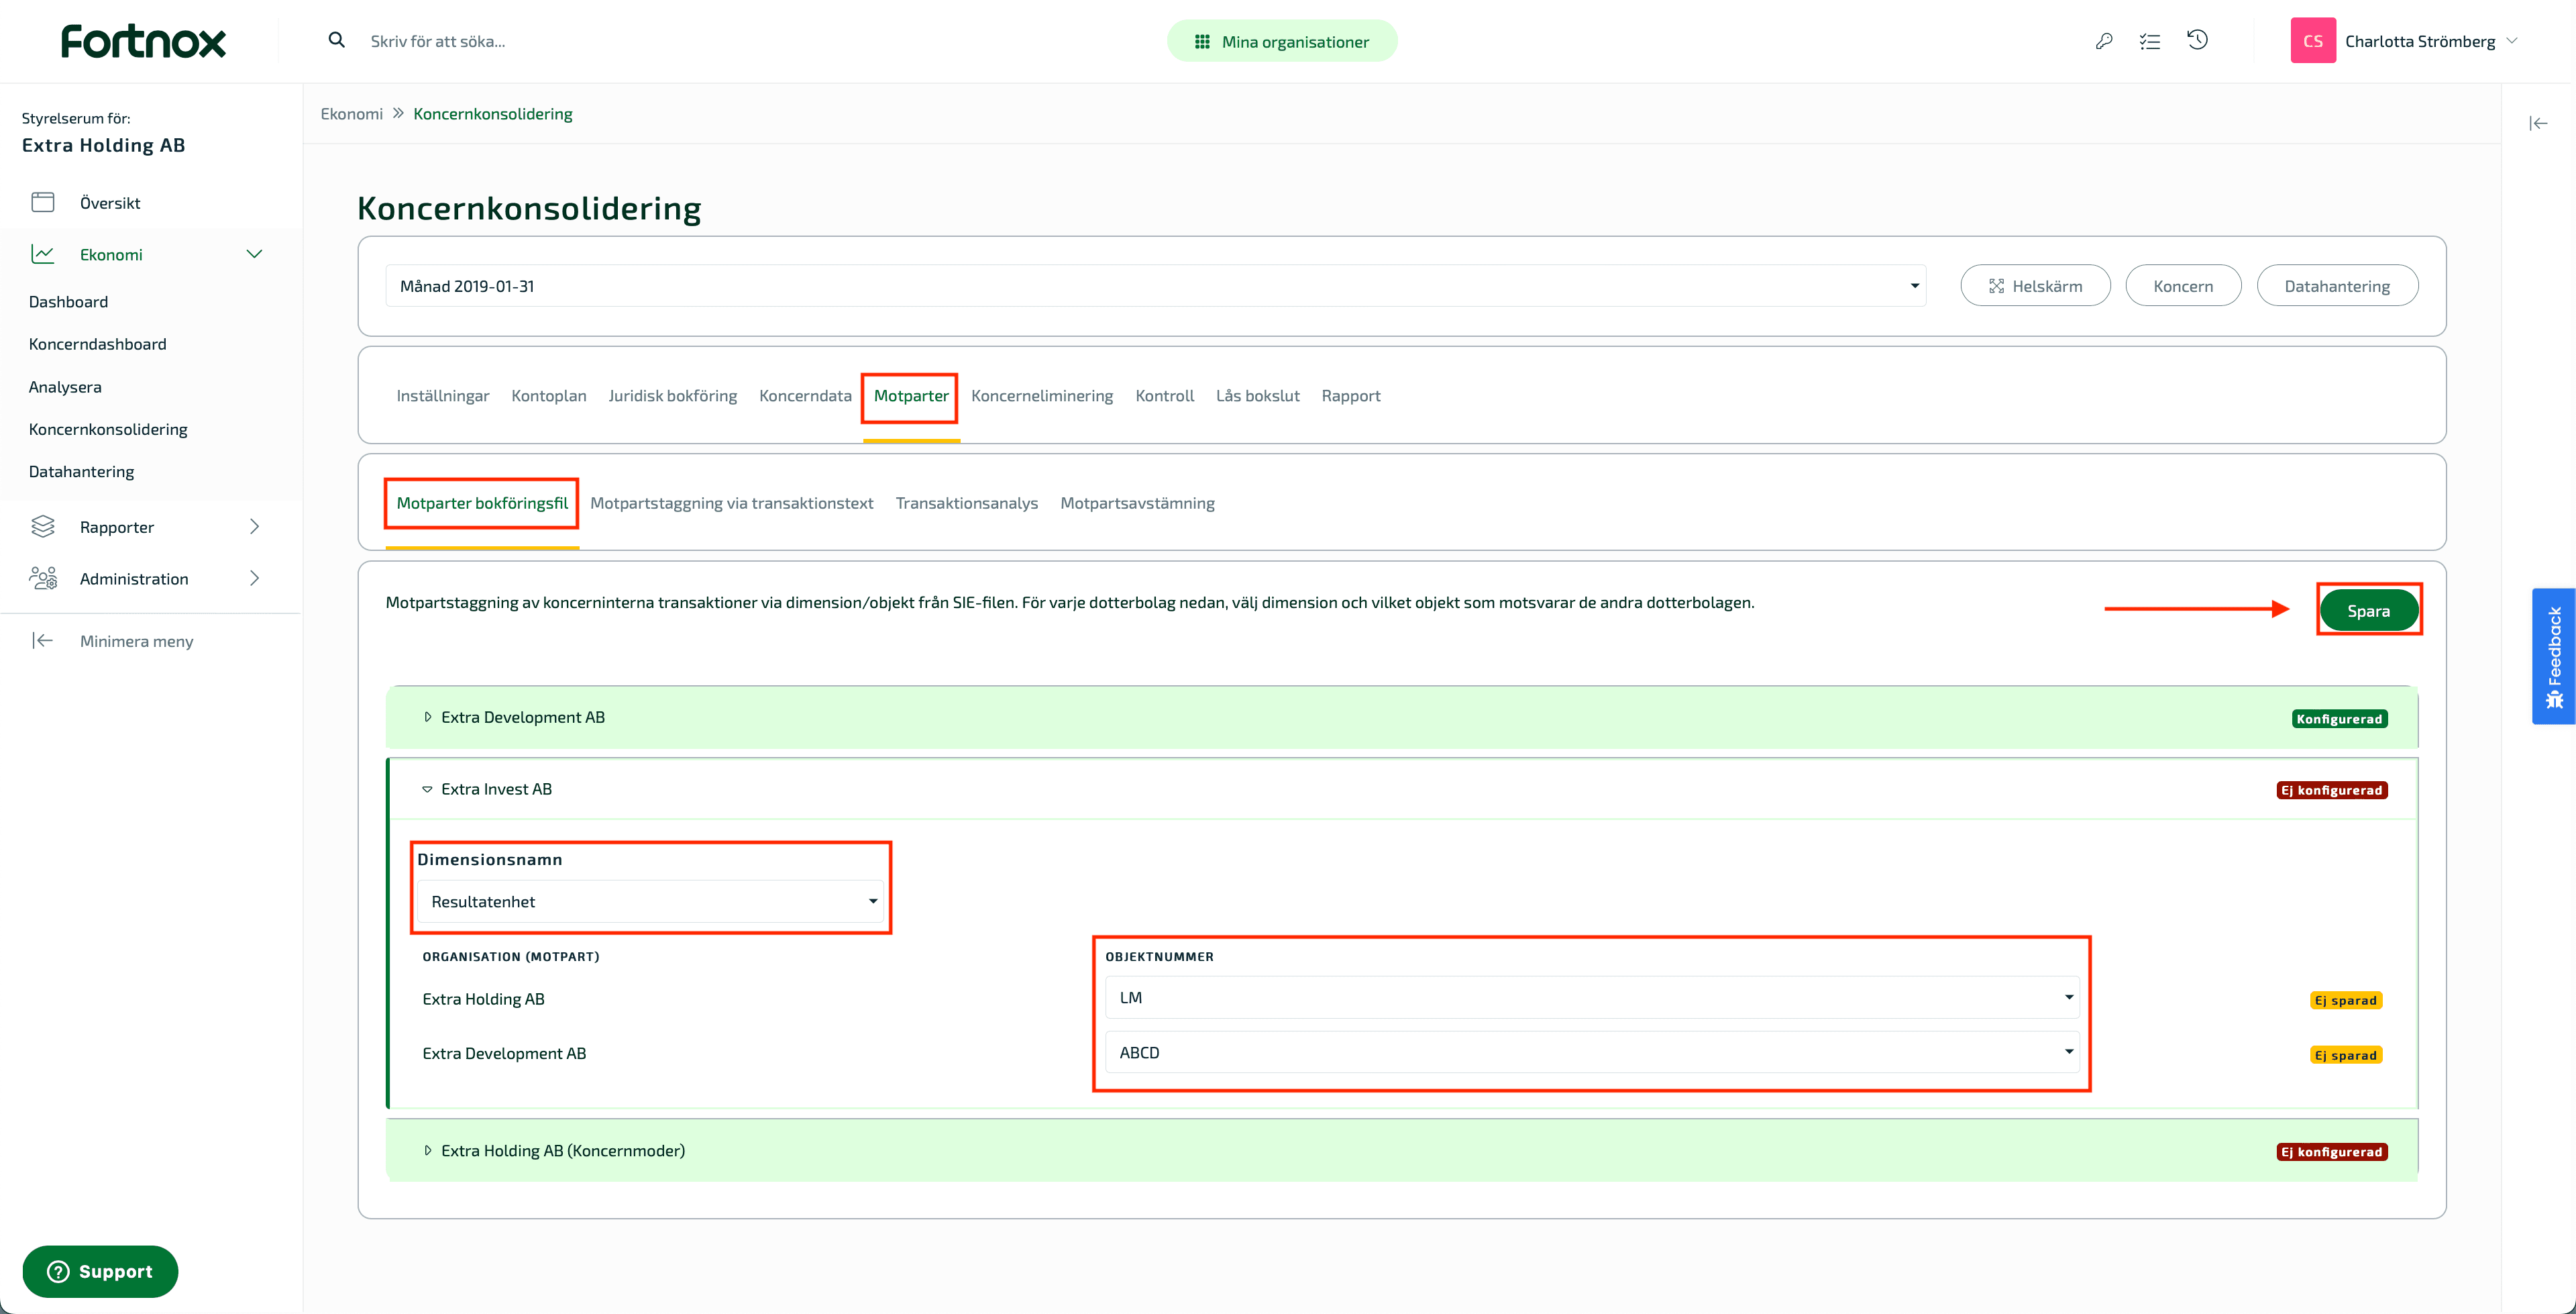Screen dimensions: 2576x1314
Task: Click the Ekonomi chart icon
Action: pos(43,254)
